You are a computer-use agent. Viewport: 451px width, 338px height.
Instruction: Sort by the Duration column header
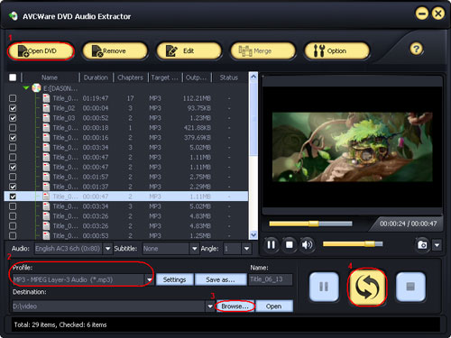[x=96, y=78]
